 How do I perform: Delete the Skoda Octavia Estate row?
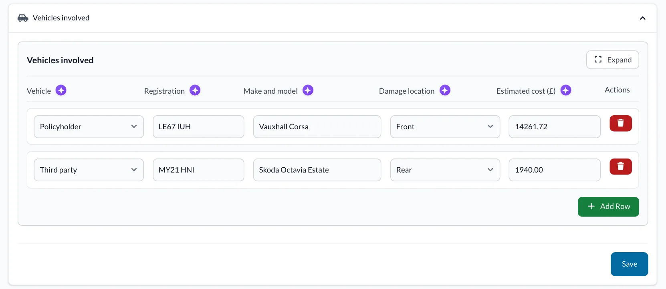click(x=621, y=167)
